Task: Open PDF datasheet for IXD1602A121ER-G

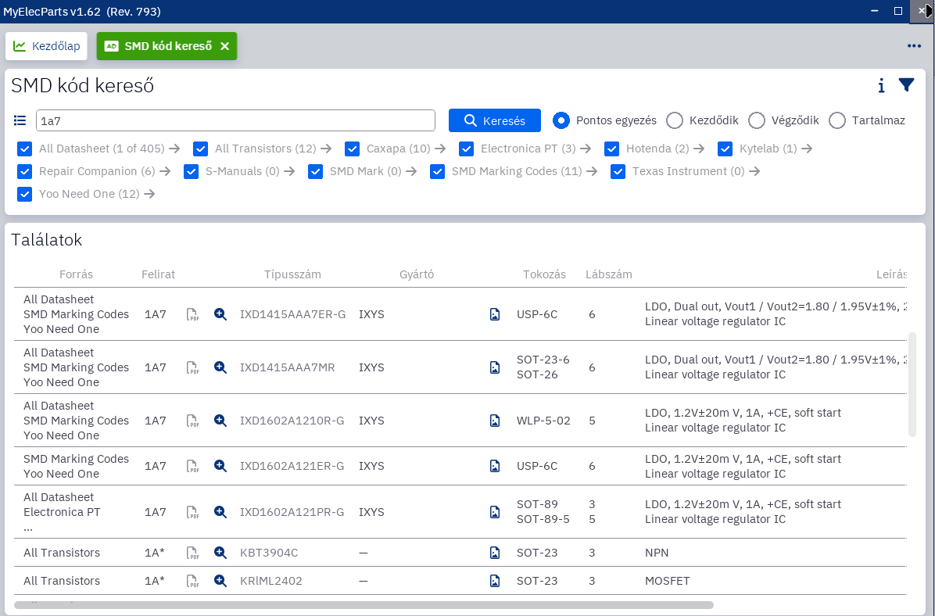Action: [x=192, y=467]
